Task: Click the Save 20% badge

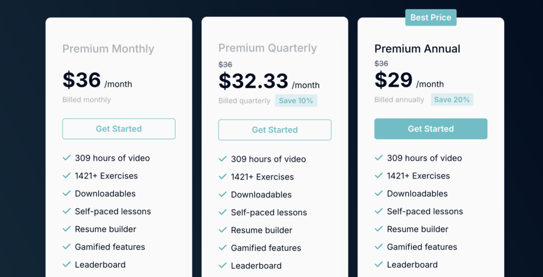Action: click(452, 100)
